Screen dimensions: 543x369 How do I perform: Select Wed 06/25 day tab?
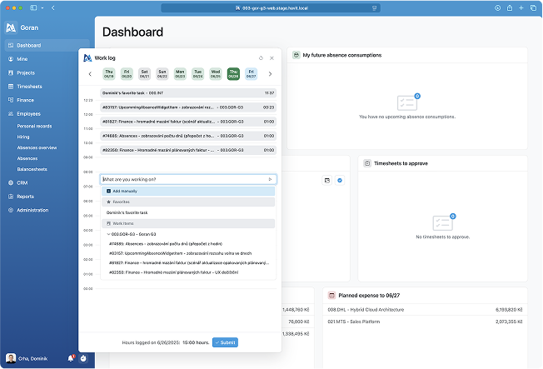[216, 74]
